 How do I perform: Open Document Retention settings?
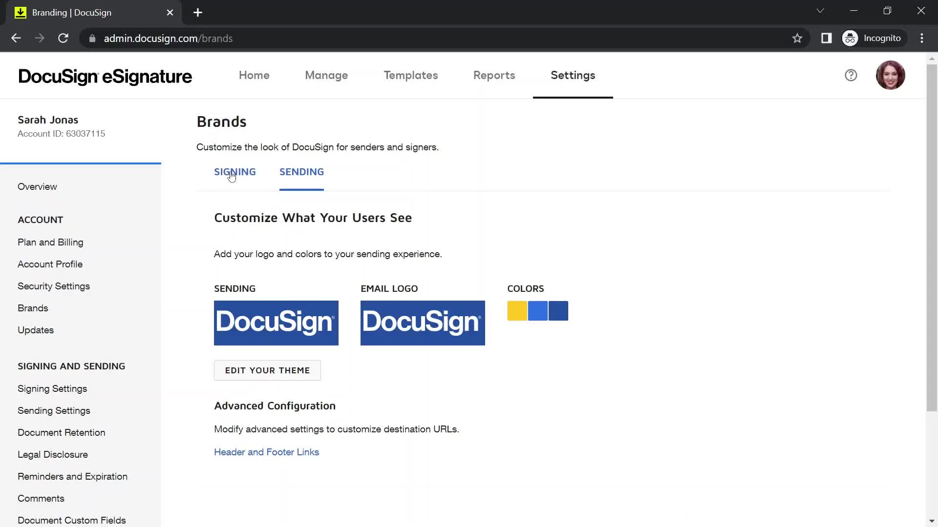[61, 432]
